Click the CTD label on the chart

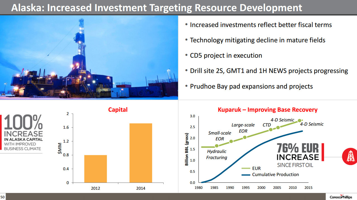click(267, 125)
